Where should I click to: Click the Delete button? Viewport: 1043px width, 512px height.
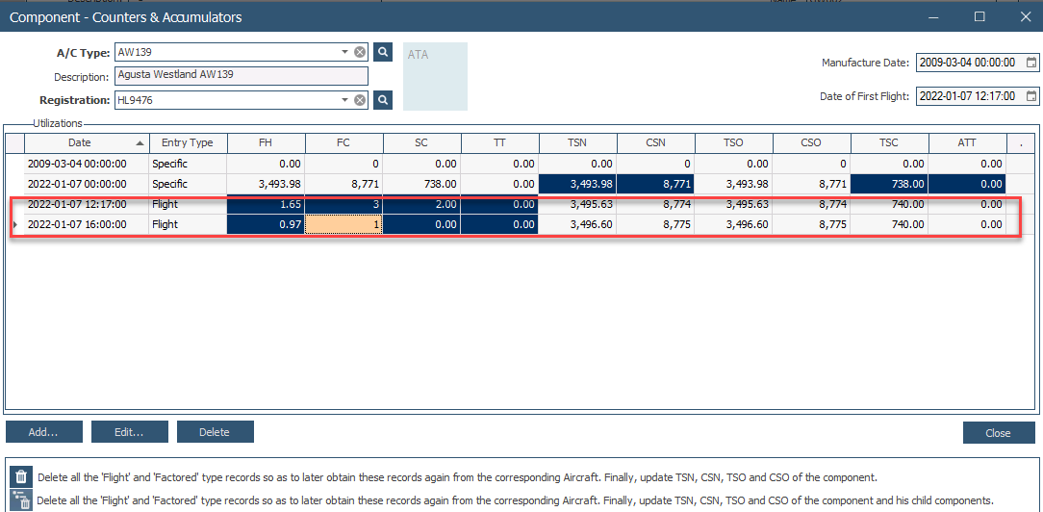coord(215,432)
